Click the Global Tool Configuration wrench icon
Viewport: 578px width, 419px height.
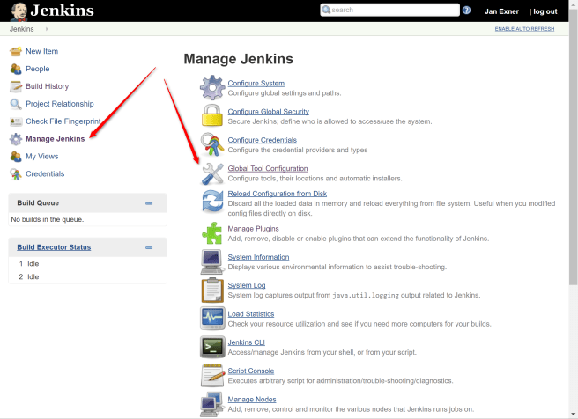(212, 173)
